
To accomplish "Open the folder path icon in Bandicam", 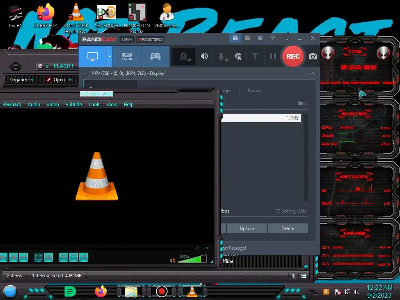I will pos(301,103).
